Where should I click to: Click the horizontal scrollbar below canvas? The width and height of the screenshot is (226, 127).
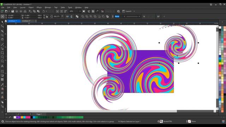93,111
